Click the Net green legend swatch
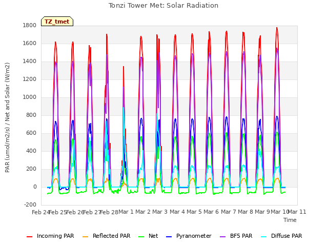 point(141,237)
